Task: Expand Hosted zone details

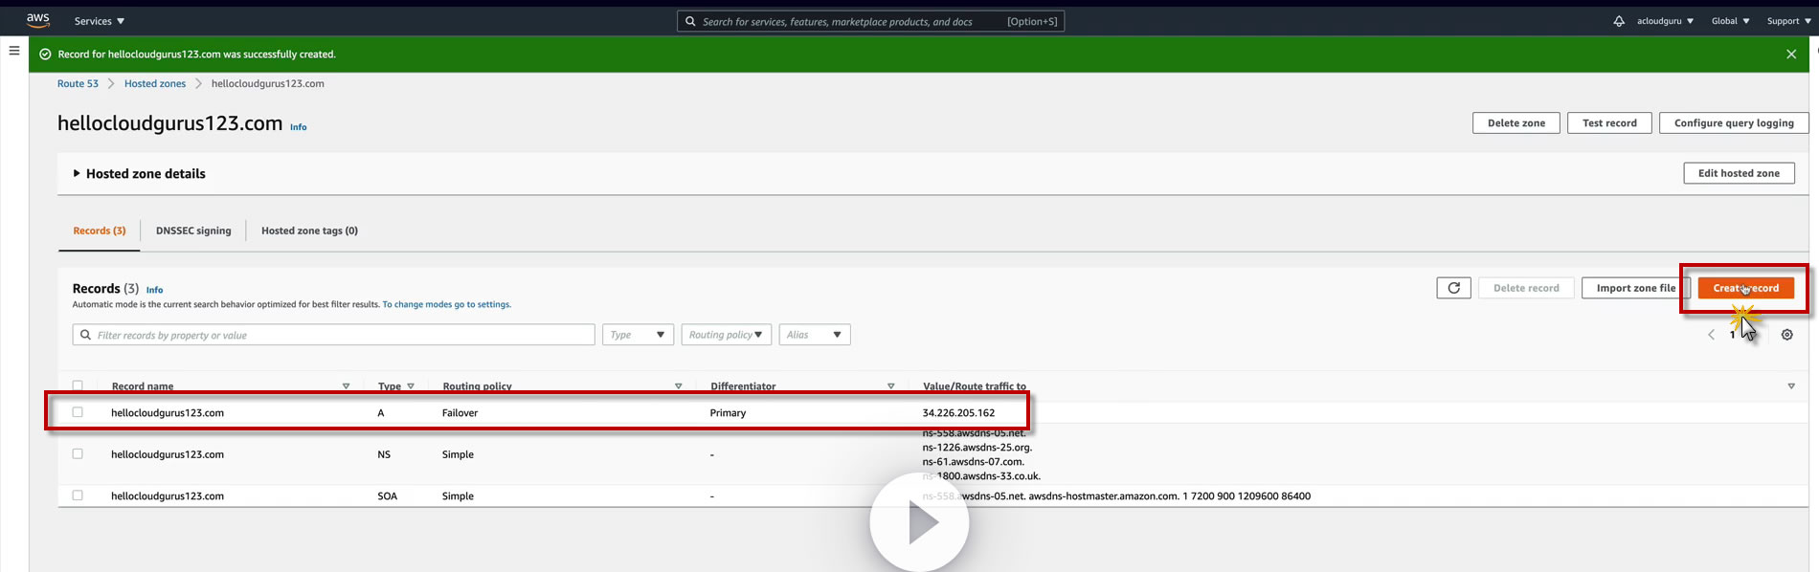Action: click(x=139, y=174)
